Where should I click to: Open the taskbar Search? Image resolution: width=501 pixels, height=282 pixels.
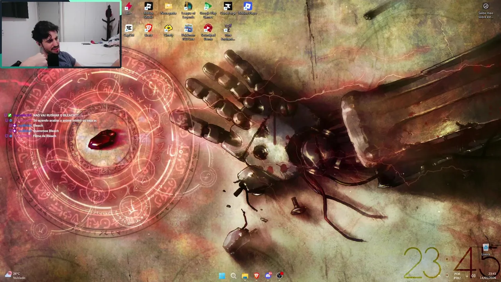coord(234,276)
